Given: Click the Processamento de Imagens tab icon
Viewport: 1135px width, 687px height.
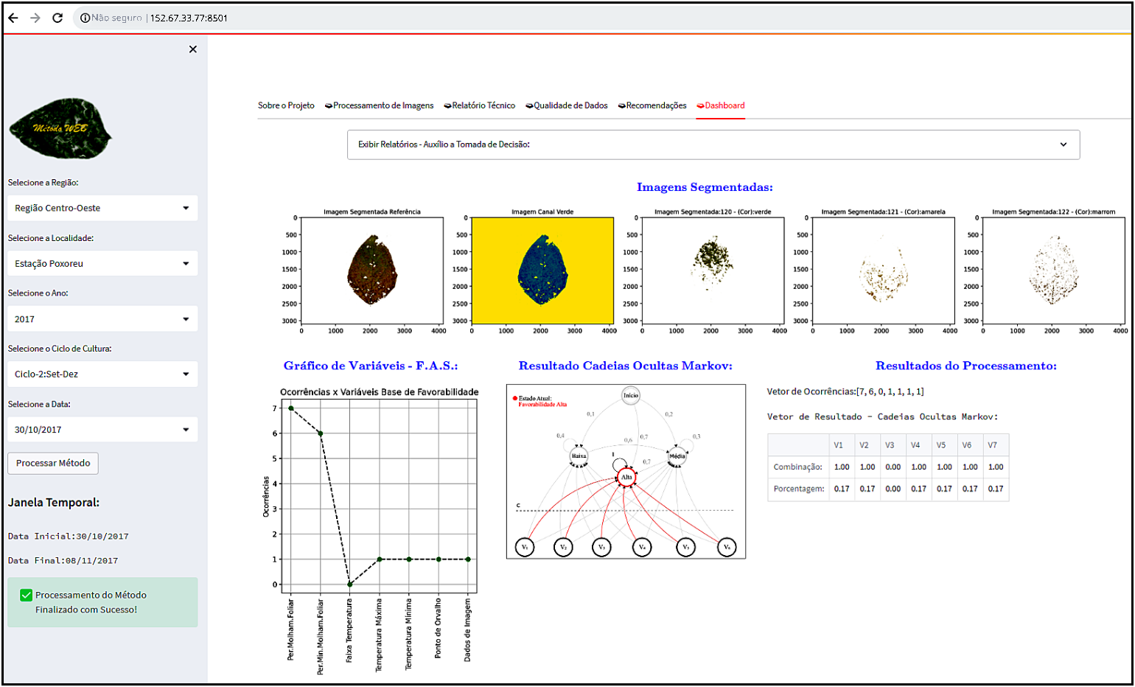Looking at the screenshot, I should click(x=328, y=105).
